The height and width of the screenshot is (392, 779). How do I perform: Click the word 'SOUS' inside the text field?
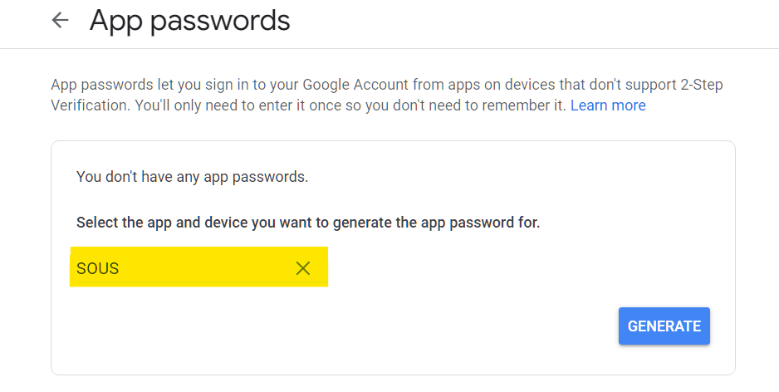pos(97,268)
